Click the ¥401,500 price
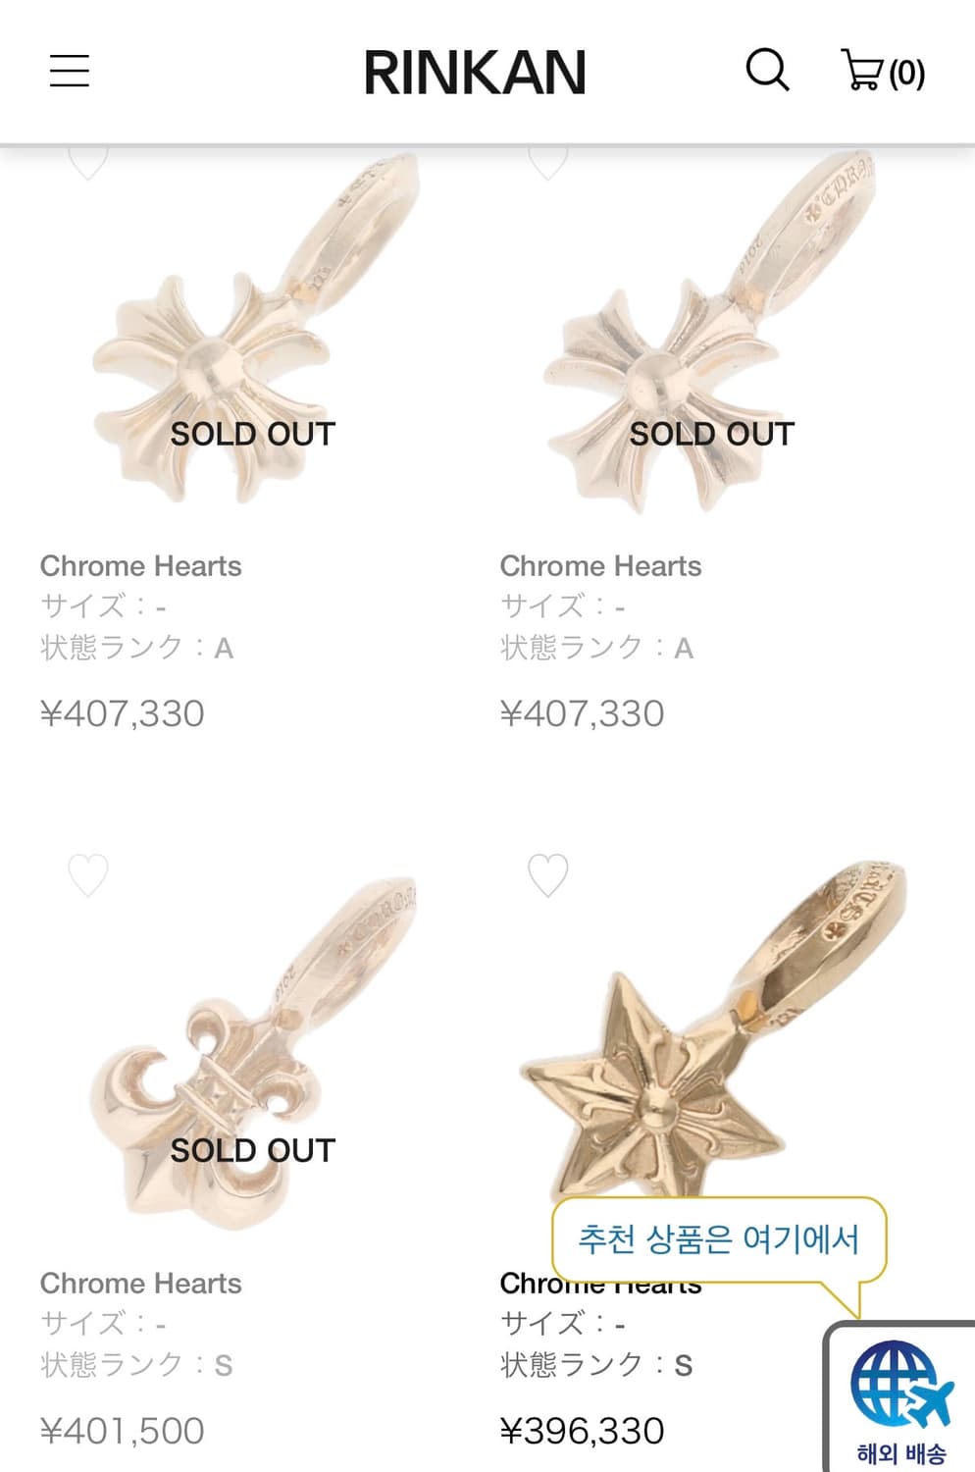The image size is (975, 1472). [122, 1431]
